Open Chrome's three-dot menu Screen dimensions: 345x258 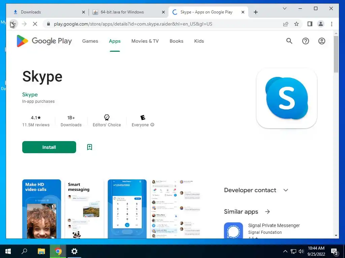[x=332, y=24]
